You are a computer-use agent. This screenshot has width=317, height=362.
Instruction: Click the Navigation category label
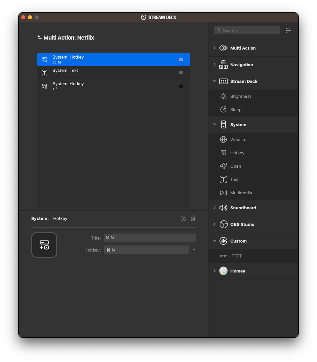[x=242, y=65]
